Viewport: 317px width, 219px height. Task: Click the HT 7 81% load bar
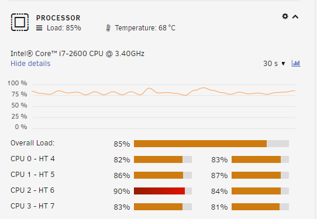(260, 207)
